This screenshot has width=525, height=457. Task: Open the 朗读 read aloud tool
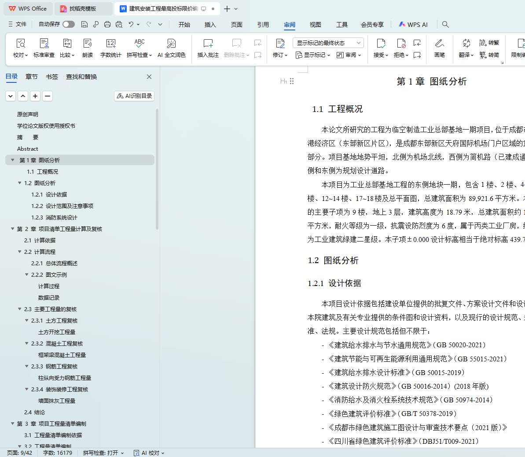88,44
